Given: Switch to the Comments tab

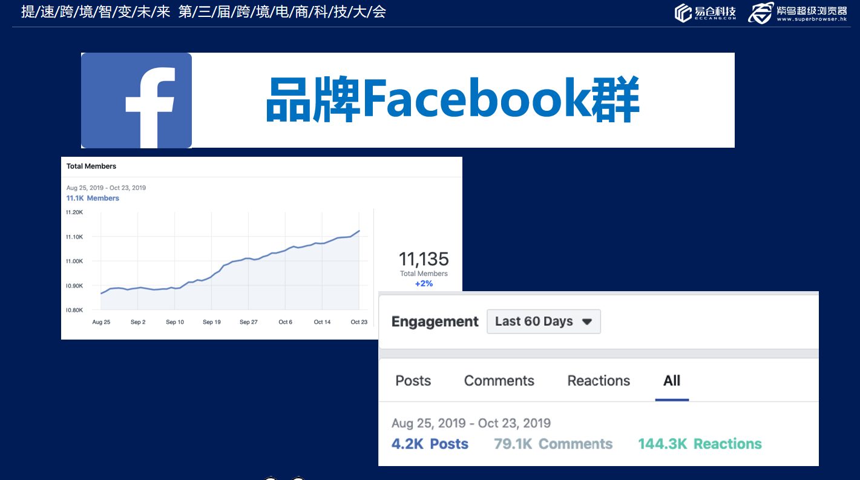Looking at the screenshot, I should pos(499,381).
